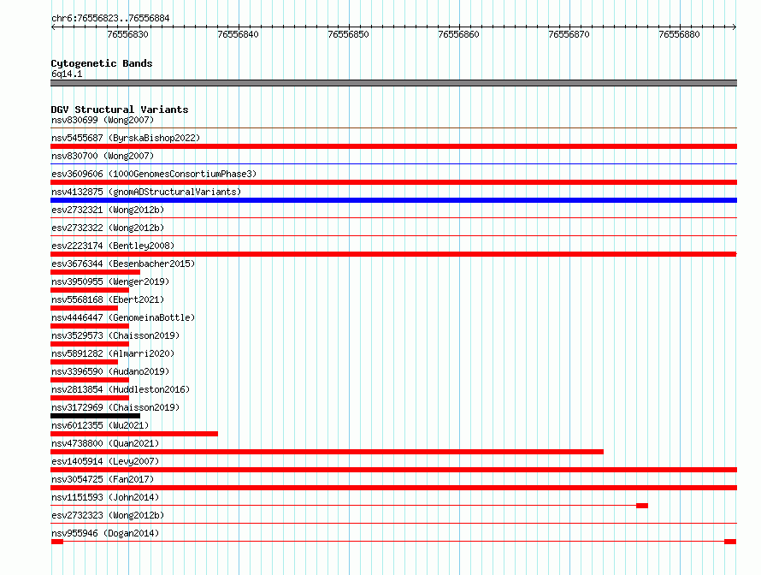Viewport: 761px width, 575px height.
Task: Open nsv6012355 (Wu2021) variant
Action: pyautogui.click(x=100, y=425)
